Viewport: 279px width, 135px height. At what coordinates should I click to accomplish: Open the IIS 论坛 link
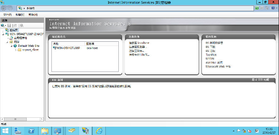click(x=210, y=51)
